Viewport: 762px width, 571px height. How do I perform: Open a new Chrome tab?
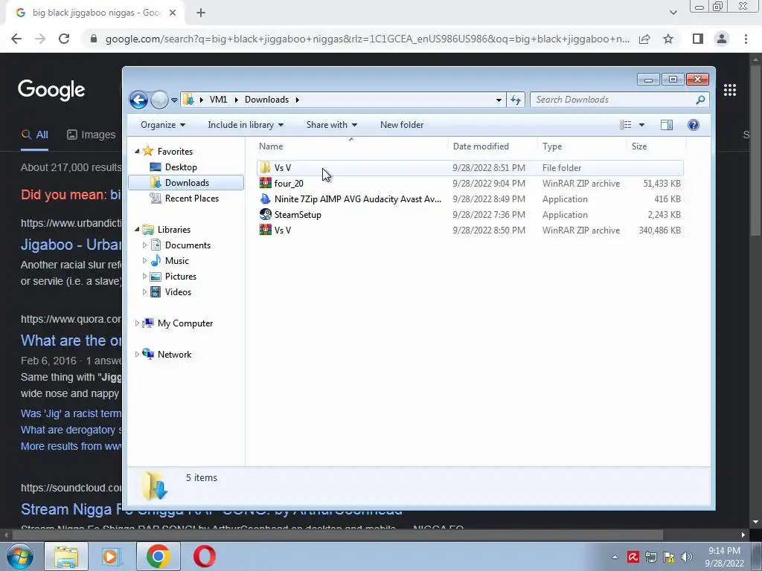click(x=201, y=13)
